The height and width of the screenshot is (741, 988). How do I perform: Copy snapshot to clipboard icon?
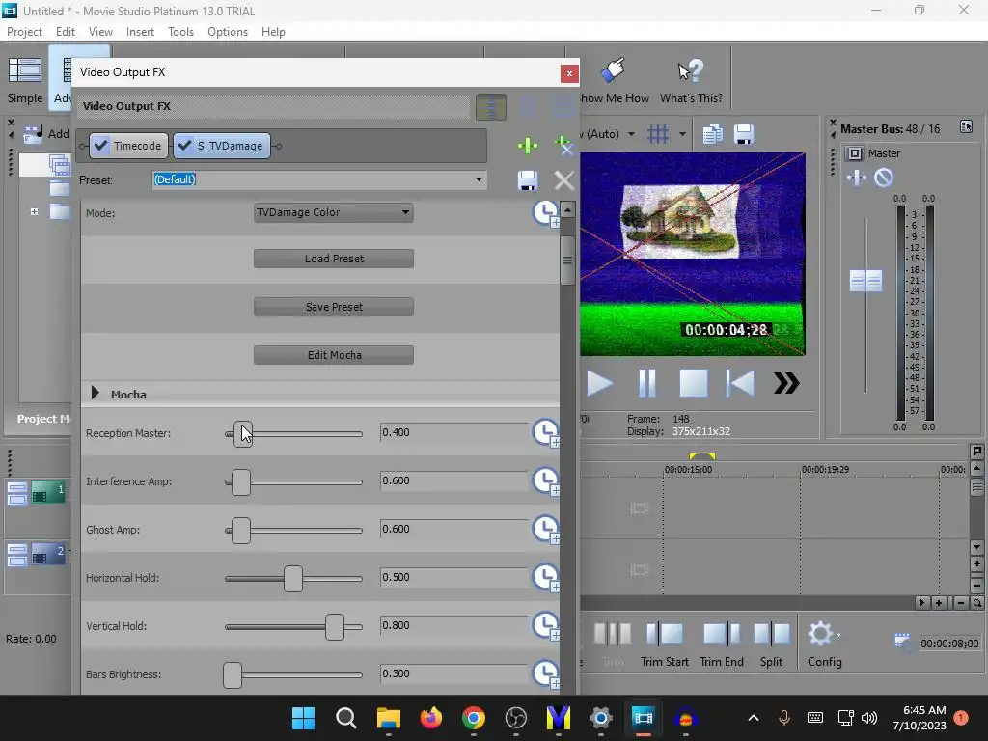(x=713, y=134)
